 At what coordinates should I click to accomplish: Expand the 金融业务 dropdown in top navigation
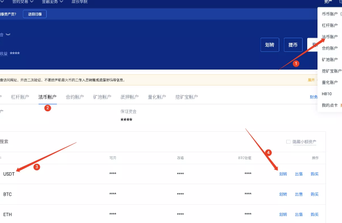click(x=52, y=2)
